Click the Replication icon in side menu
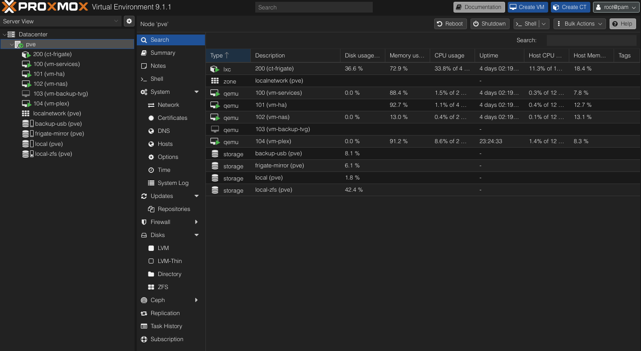 pyautogui.click(x=144, y=313)
